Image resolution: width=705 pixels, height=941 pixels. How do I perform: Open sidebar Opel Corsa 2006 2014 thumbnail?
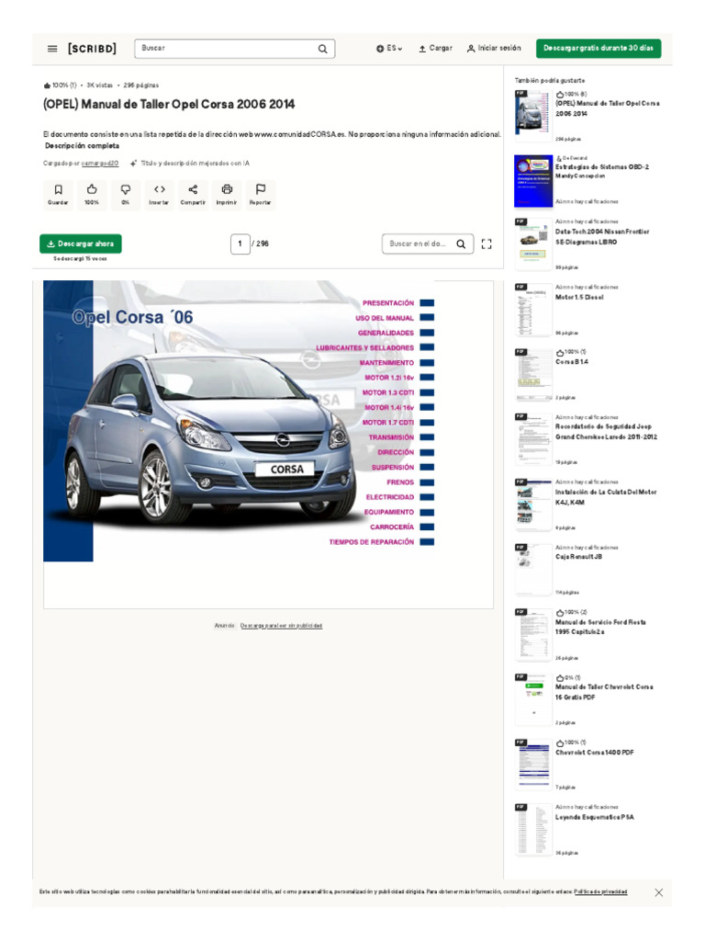click(533, 115)
